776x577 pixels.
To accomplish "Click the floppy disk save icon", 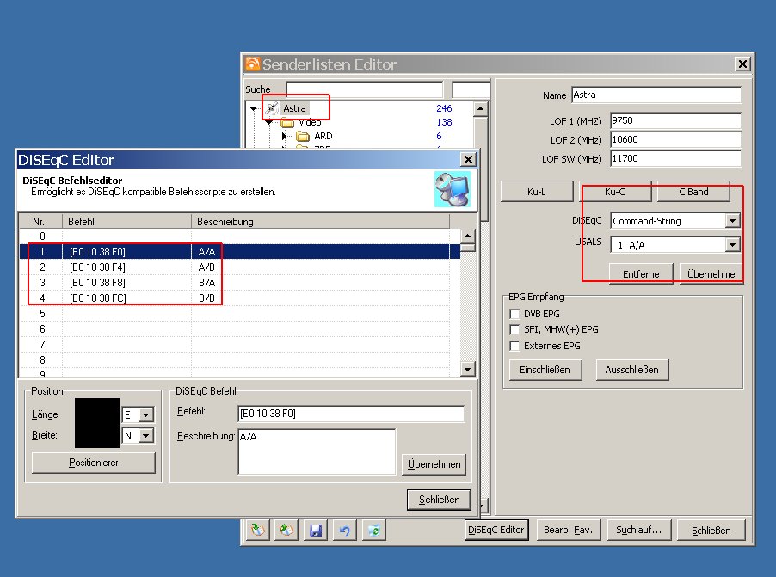I will pos(316,531).
